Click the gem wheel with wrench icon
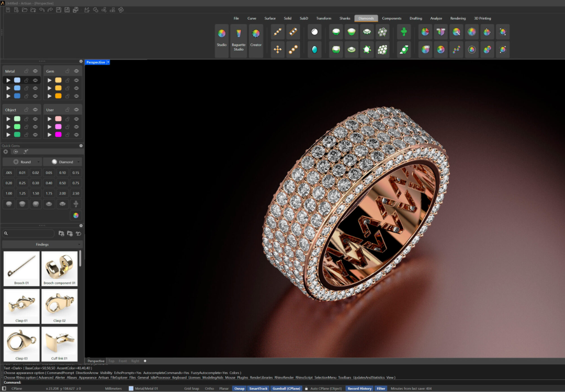This screenshot has height=392, width=565. click(456, 32)
